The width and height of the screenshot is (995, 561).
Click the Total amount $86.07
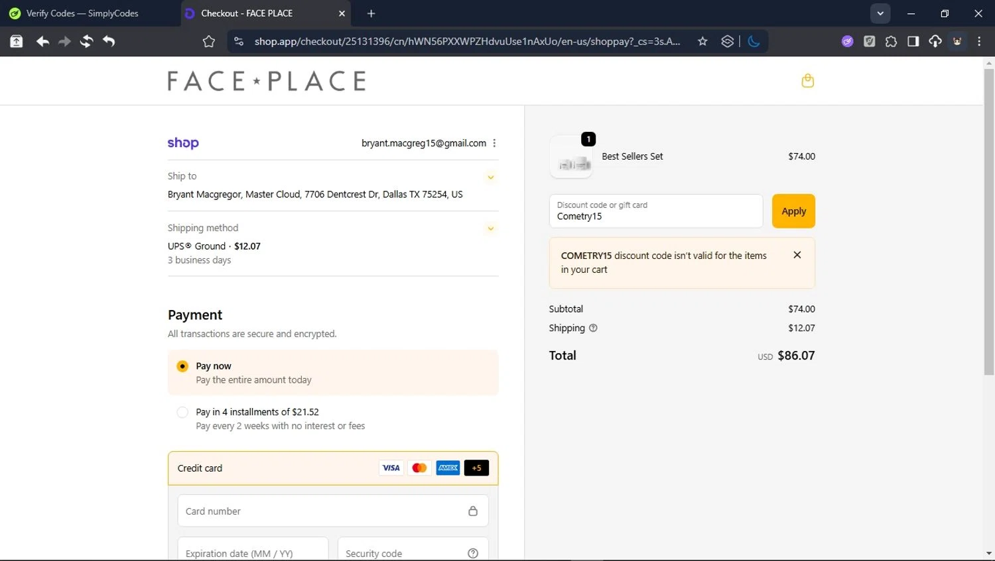coord(796,356)
